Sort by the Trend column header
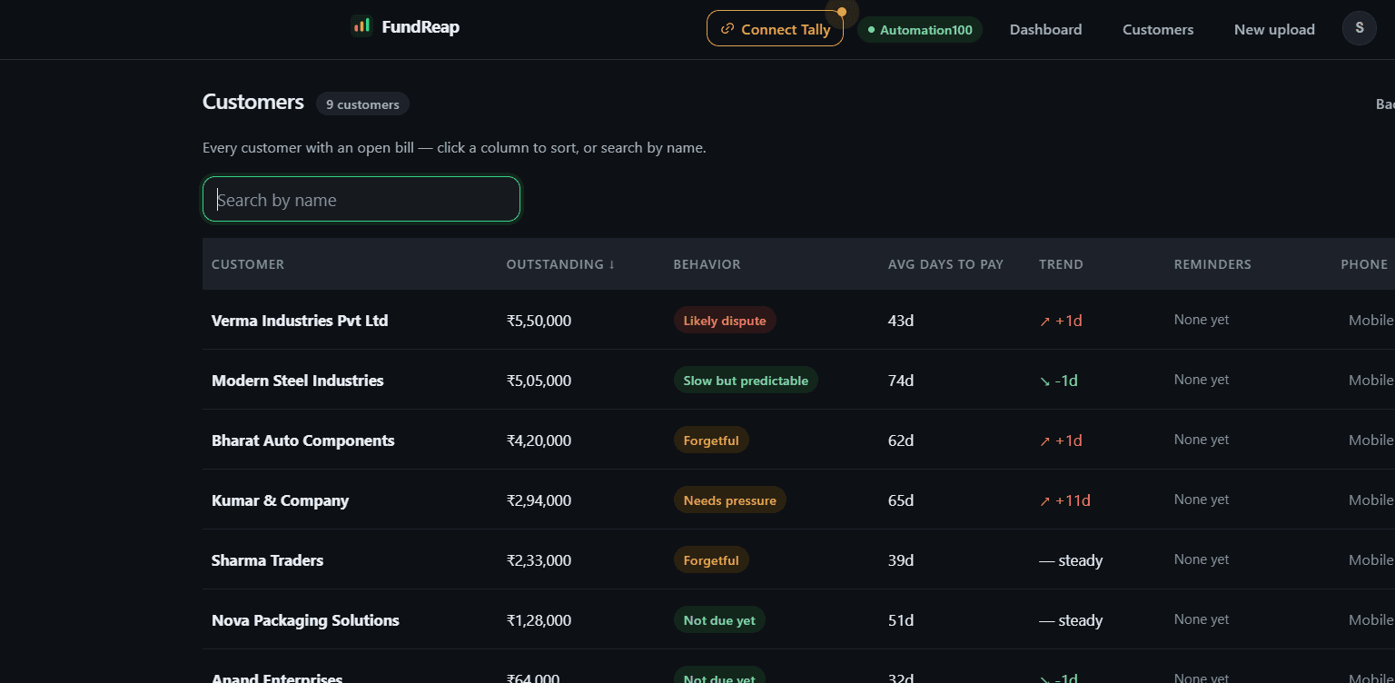 point(1061,264)
